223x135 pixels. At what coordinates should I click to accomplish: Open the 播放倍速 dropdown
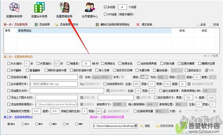click(177, 70)
